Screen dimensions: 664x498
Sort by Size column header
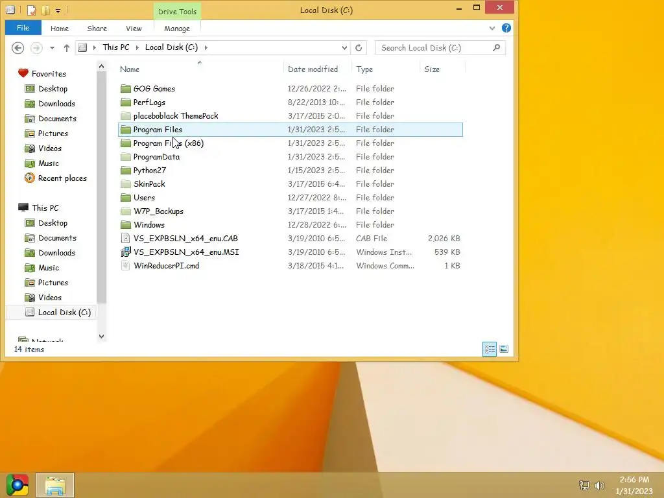pyautogui.click(x=442, y=69)
